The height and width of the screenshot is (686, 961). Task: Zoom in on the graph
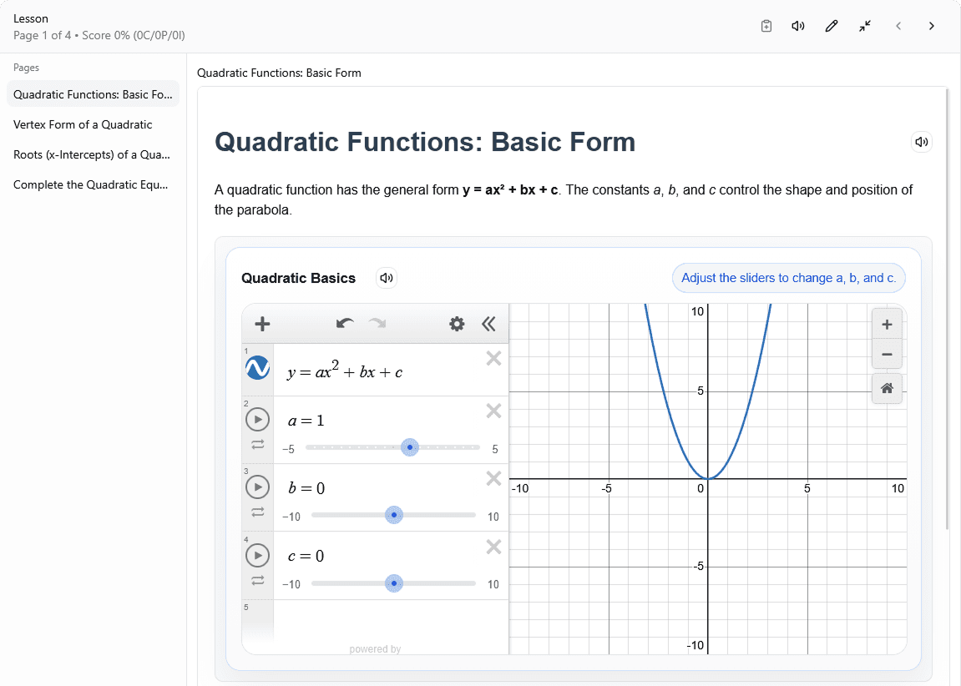(x=887, y=325)
